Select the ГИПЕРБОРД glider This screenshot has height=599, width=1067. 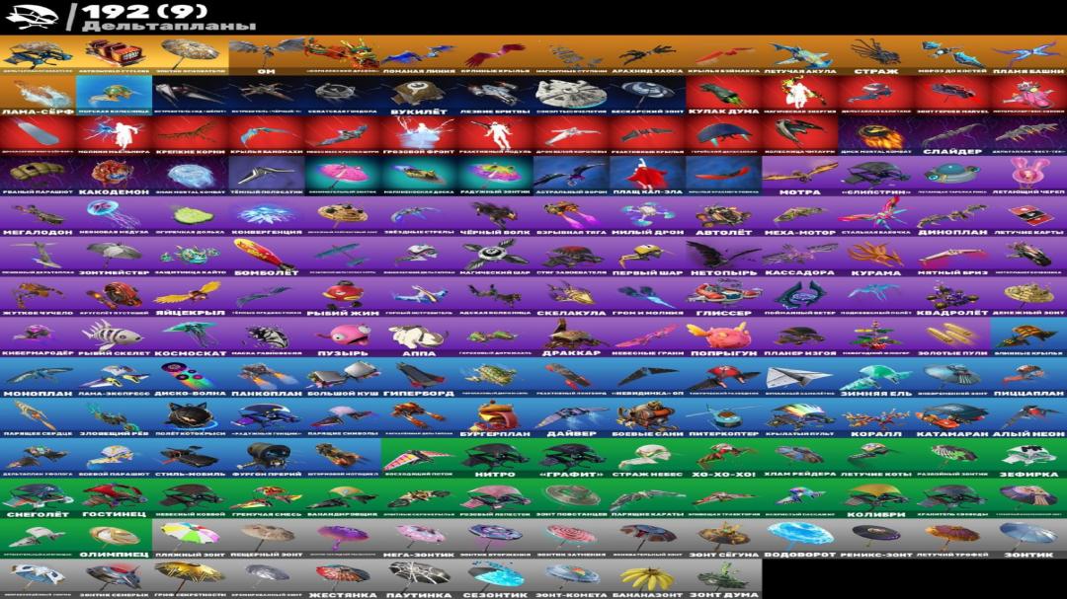[x=419, y=377]
